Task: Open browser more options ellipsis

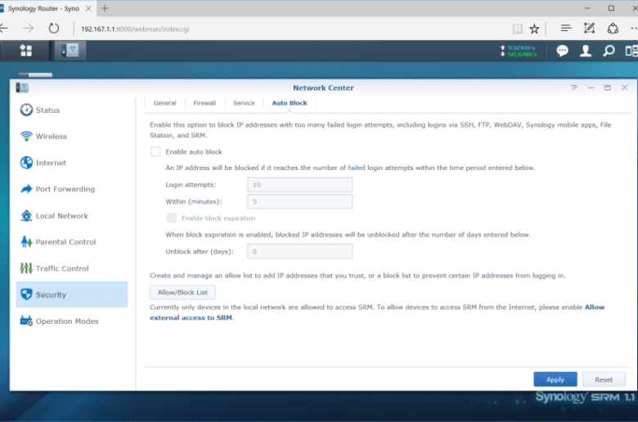Action: coord(634,28)
